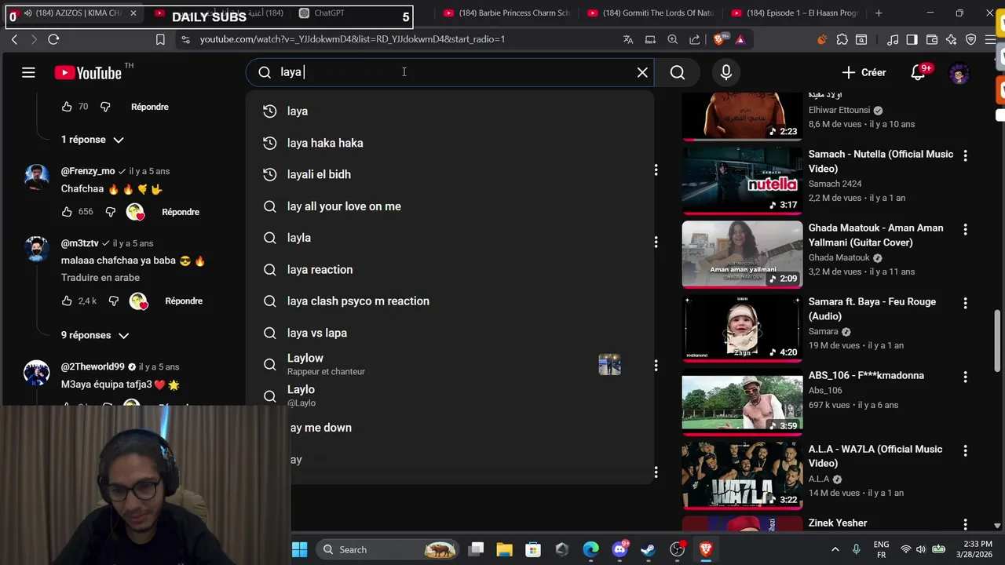Viewport: 1005px width, 565px height.
Task: Open YouTube notifications bell
Action: click(x=918, y=72)
